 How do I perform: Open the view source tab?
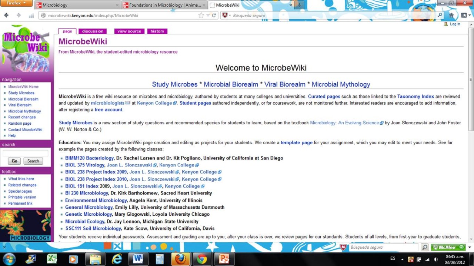129,31
